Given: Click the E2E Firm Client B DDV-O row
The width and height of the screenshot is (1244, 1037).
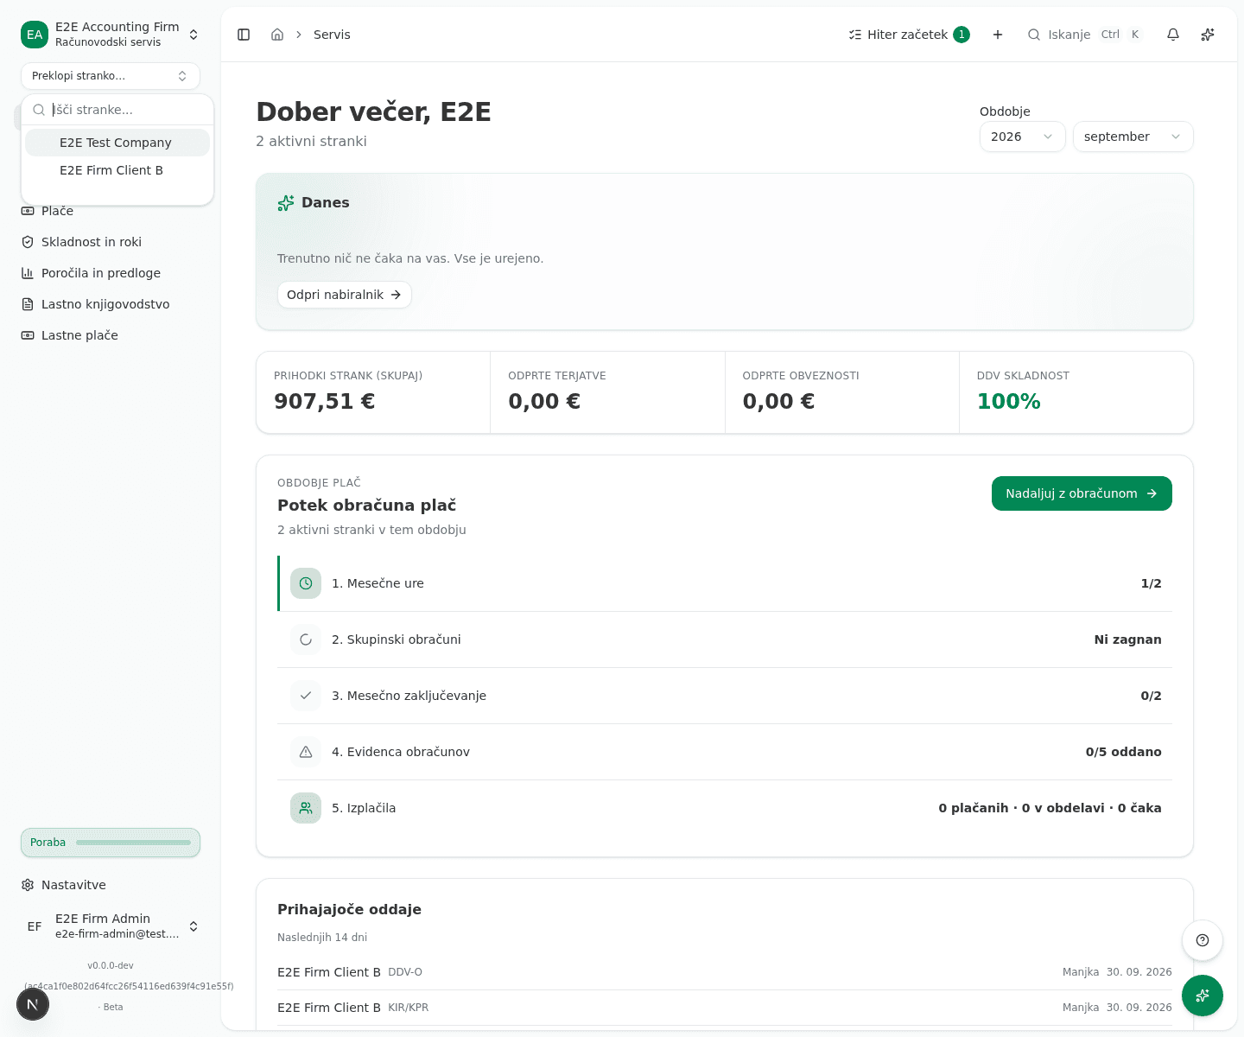Looking at the screenshot, I should point(724,972).
